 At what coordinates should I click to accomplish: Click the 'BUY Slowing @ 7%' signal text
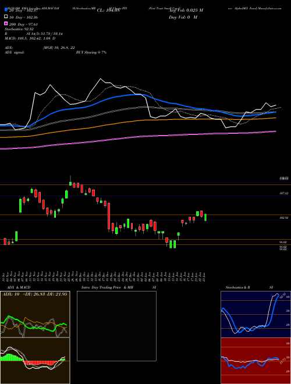(91, 52)
